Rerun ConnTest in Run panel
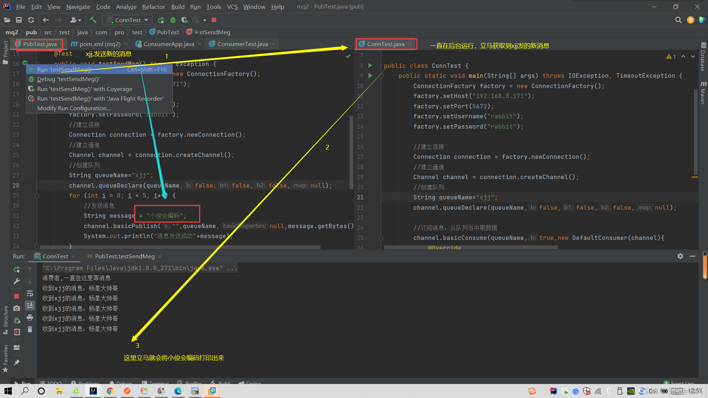 pos(17,269)
